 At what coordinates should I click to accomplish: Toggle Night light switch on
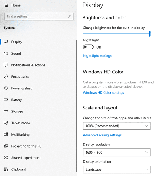pos(88,47)
